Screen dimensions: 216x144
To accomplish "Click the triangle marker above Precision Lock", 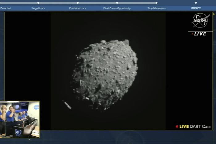I will (x=77, y=3).
